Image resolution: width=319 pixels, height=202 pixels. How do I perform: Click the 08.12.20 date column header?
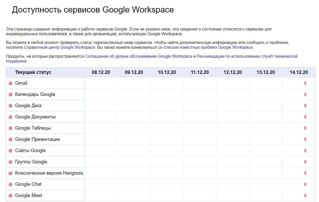101,72
